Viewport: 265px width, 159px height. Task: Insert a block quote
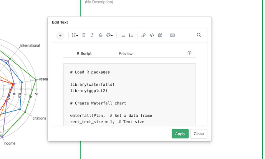pos(160,35)
